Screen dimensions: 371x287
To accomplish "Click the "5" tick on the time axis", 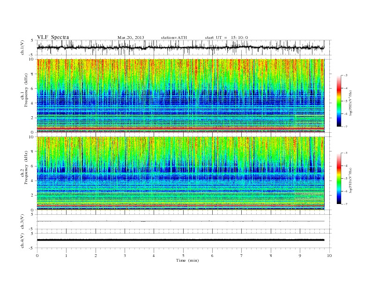I will tap(183, 256).
